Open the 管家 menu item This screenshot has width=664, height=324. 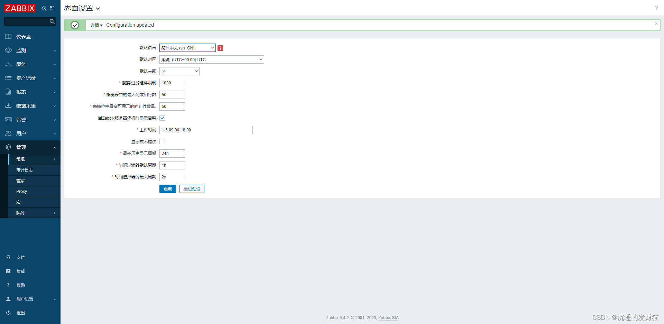34,181
